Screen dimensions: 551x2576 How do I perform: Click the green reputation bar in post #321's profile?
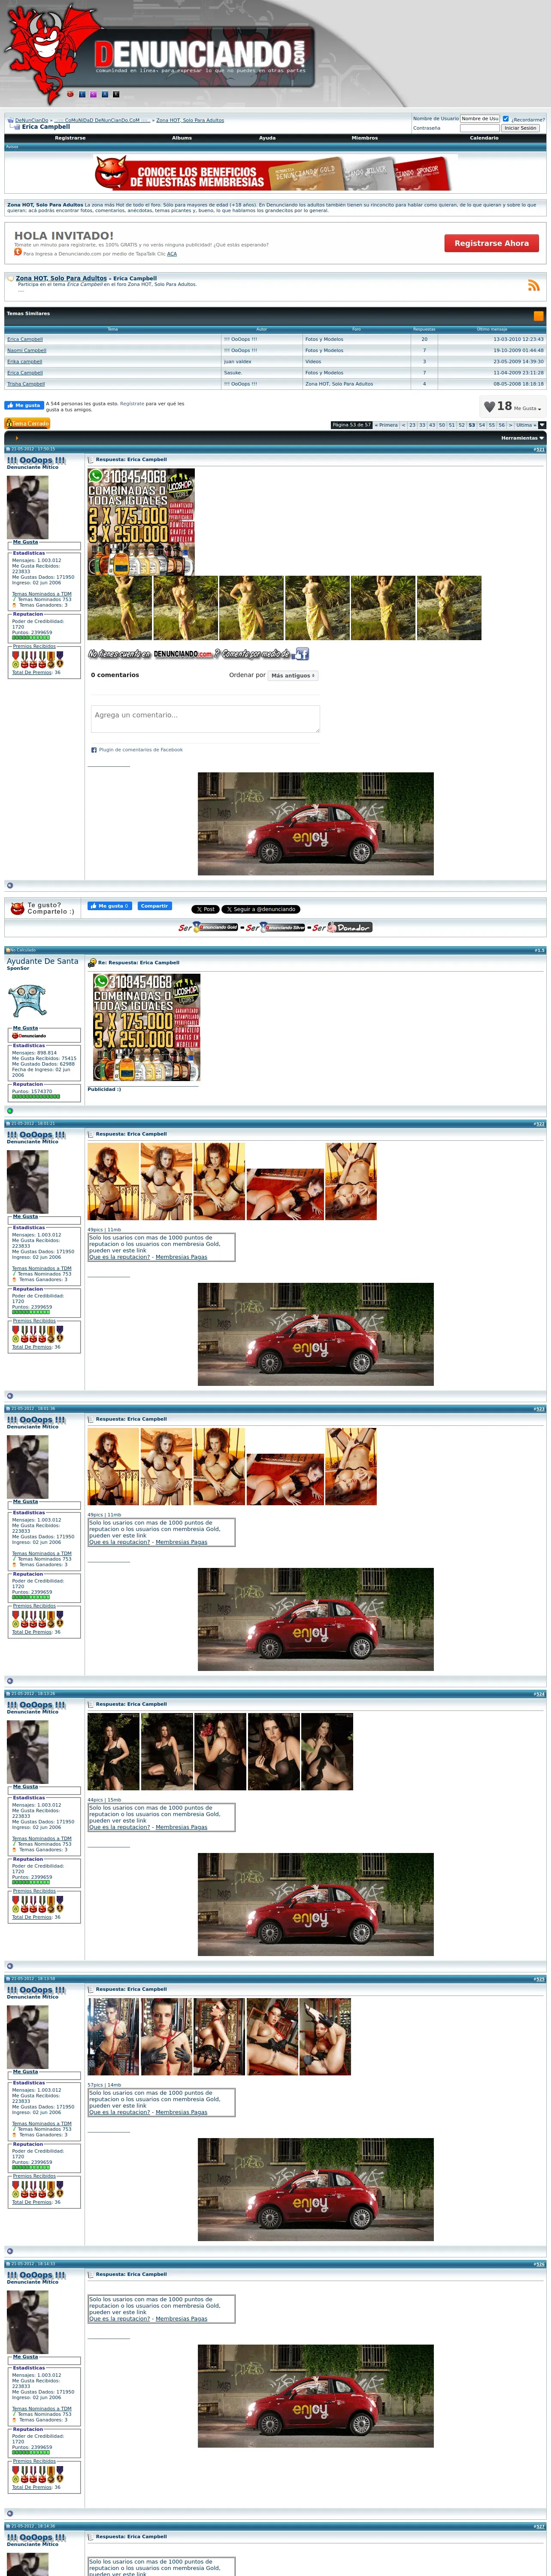[31, 637]
